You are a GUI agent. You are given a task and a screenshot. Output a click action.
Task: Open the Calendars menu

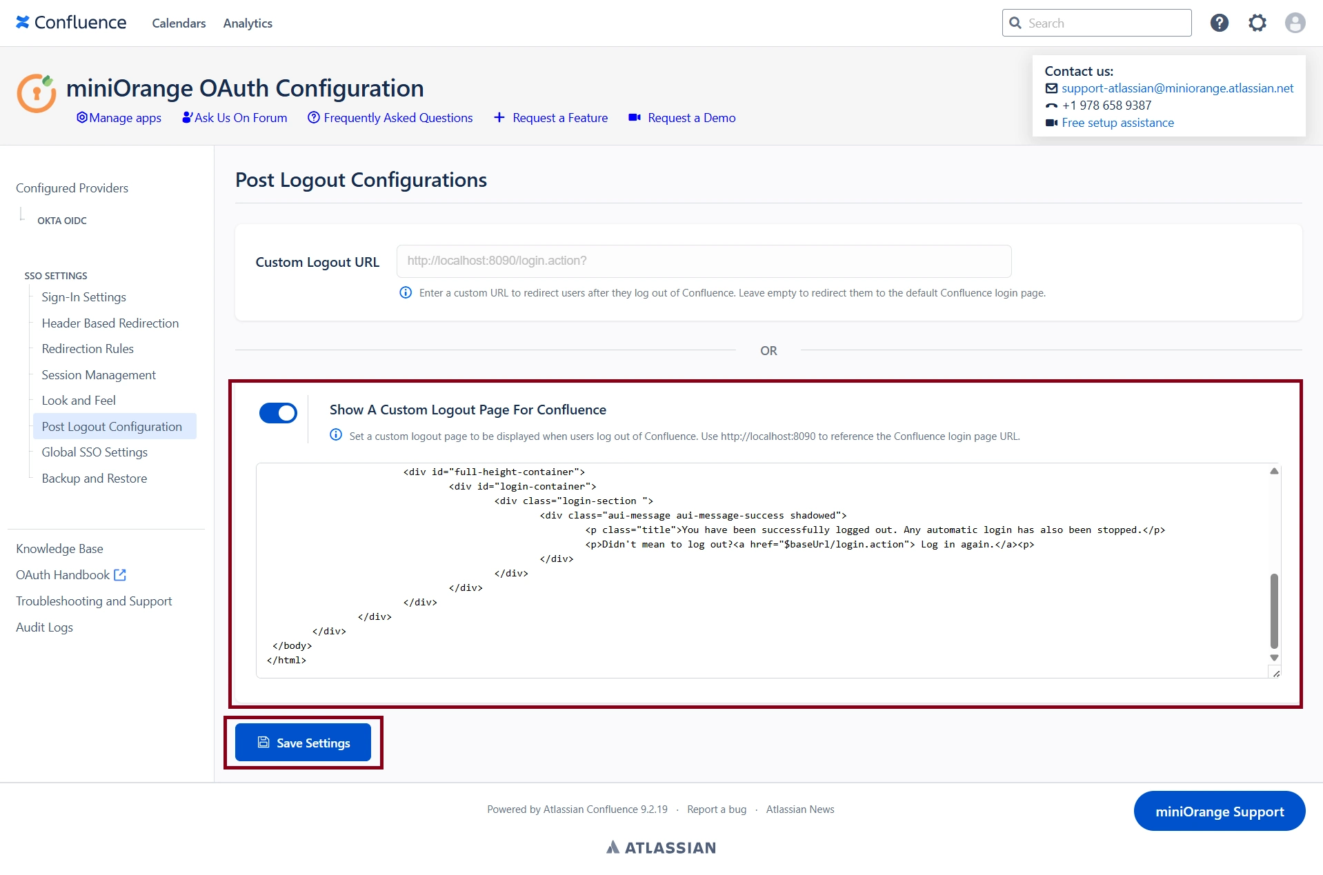(179, 23)
